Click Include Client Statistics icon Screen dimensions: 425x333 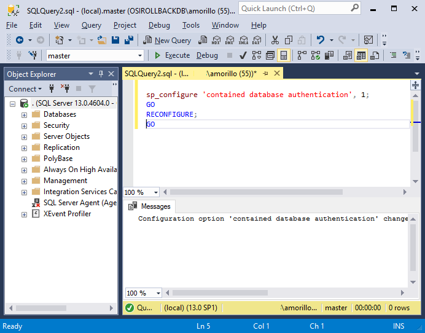[329, 55]
